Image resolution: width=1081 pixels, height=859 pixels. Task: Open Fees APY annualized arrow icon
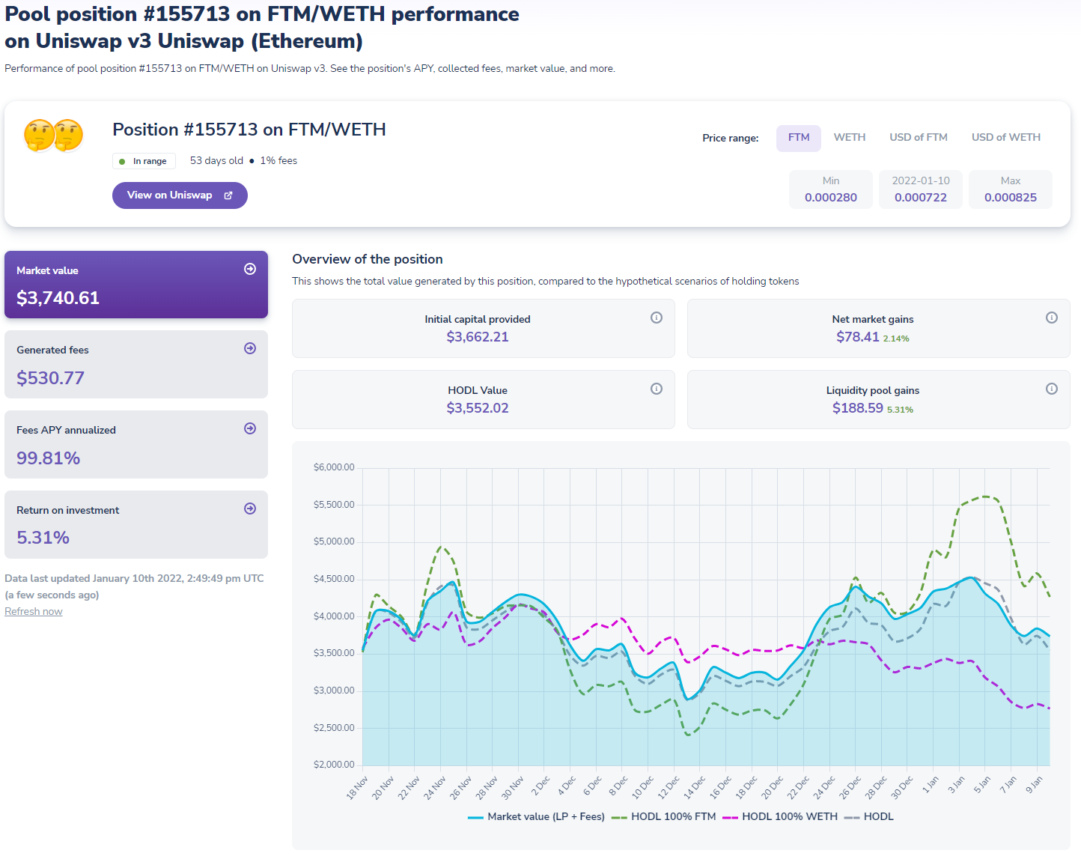(x=250, y=428)
